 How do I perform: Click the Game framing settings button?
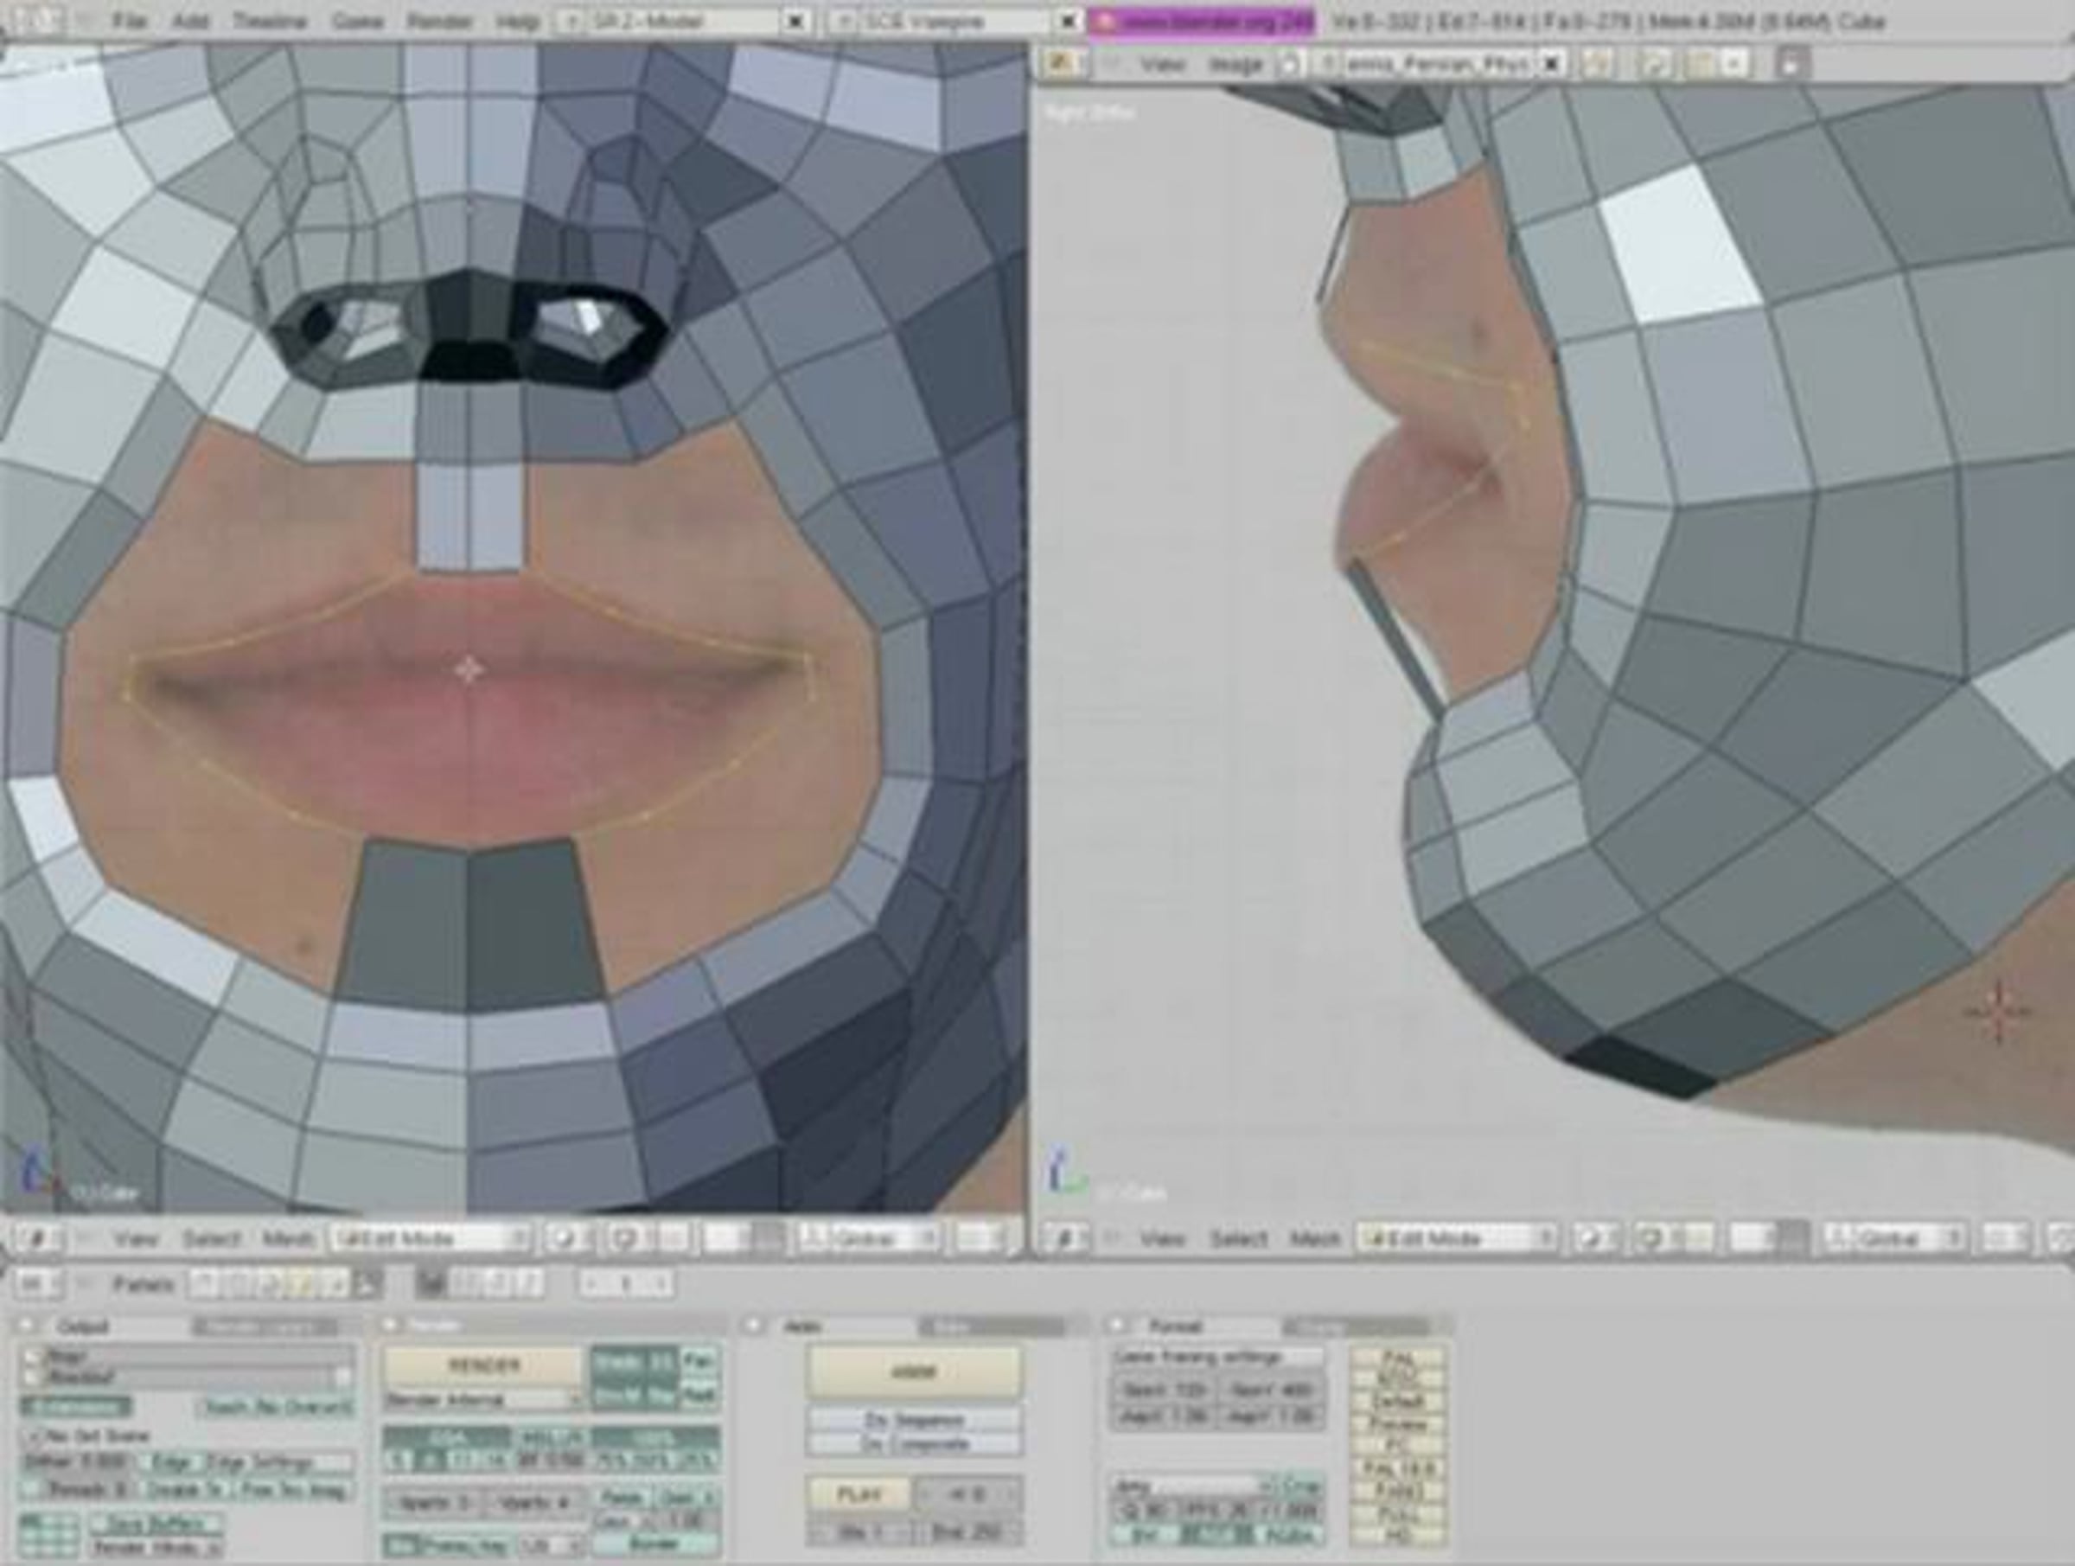click(x=1217, y=1357)
